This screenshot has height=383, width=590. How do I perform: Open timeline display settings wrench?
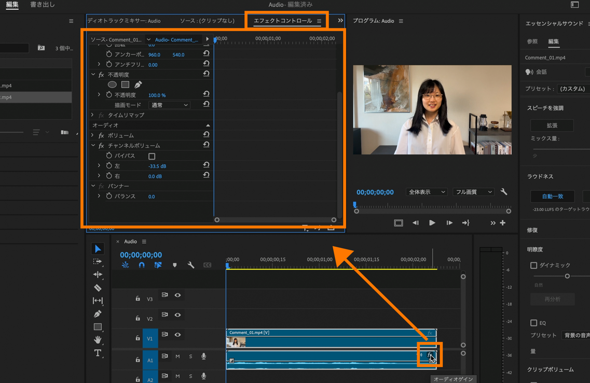[x=191, y=265]
